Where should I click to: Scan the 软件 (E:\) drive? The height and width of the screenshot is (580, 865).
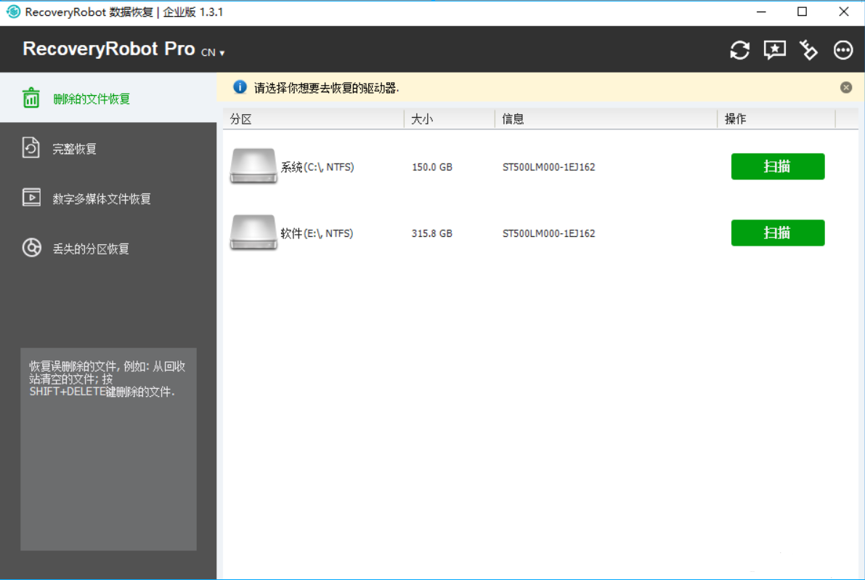click(x=778, y=233)
